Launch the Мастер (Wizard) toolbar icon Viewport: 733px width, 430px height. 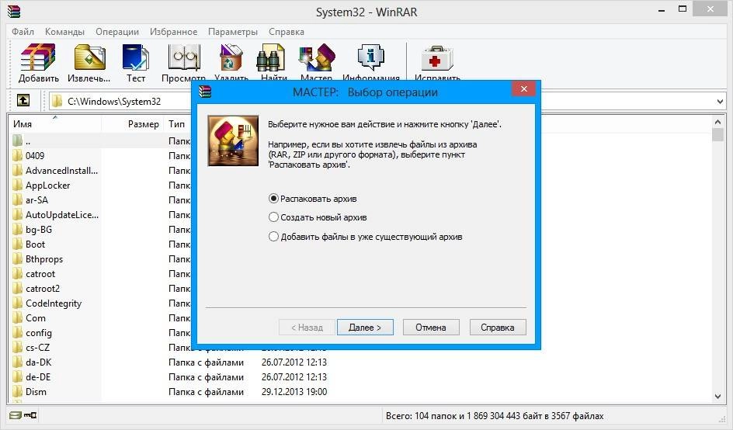tap(317, 57)
